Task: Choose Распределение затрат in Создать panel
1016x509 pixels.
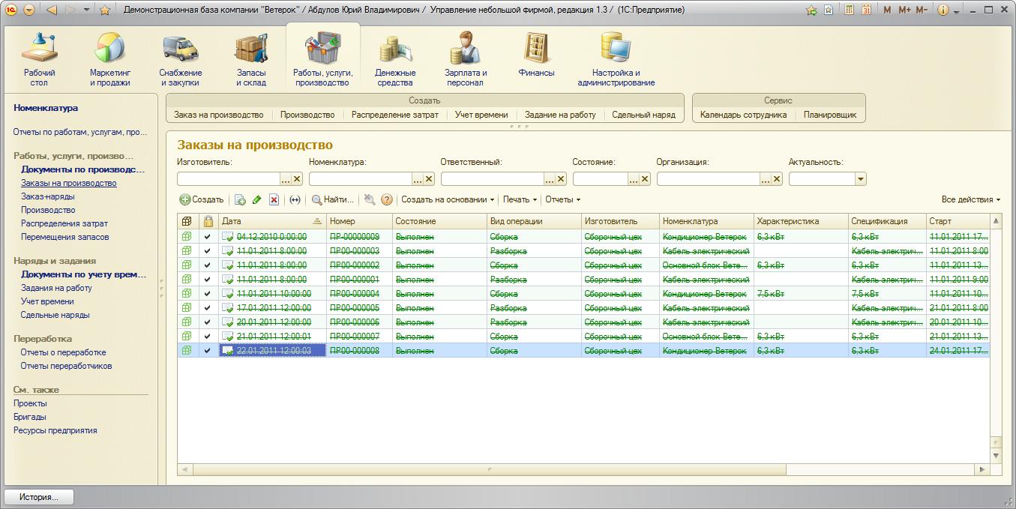Action: pos(394,115)
